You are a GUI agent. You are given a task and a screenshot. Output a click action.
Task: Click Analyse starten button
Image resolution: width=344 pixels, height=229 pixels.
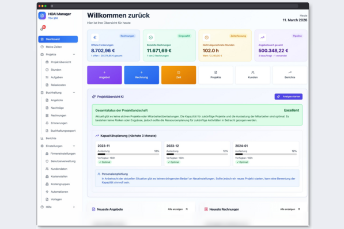tap(289, 97)
